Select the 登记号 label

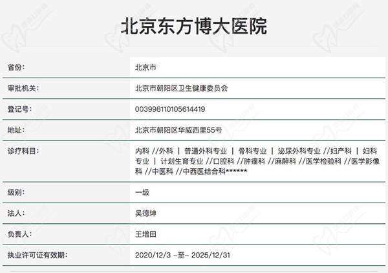(x=19, y=109)
